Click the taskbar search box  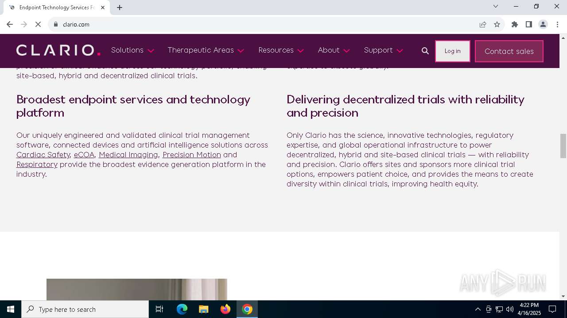tap(85, 309)
